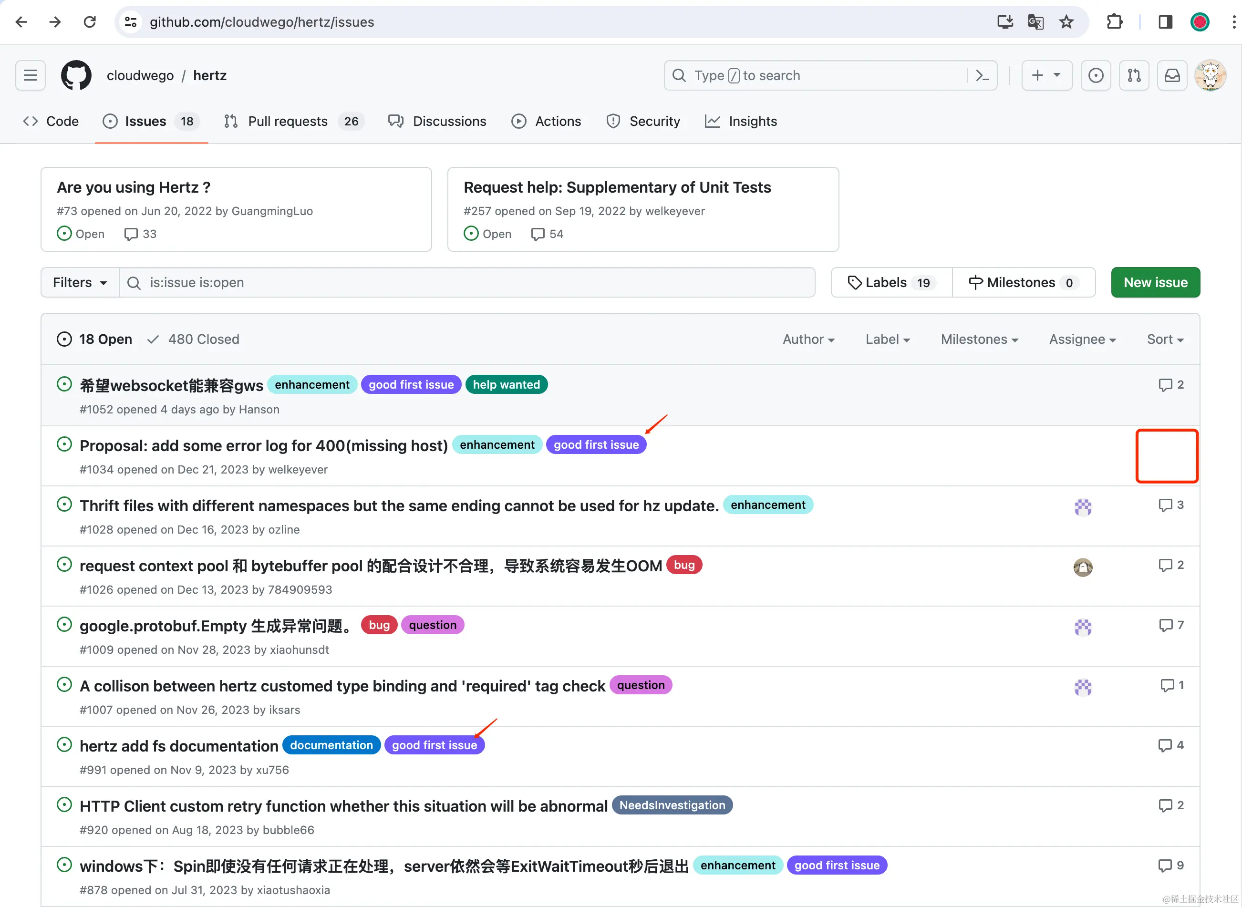Screen dimensions: 1242x907
Task: Open the browser extensions puzzle icon
Action: pyautogui.click(x=1114, y=22)
